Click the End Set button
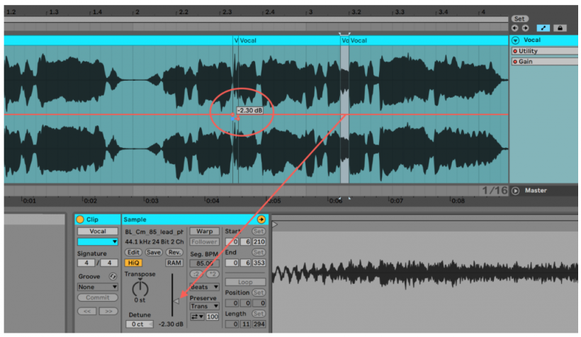 (x=259, y=252)
